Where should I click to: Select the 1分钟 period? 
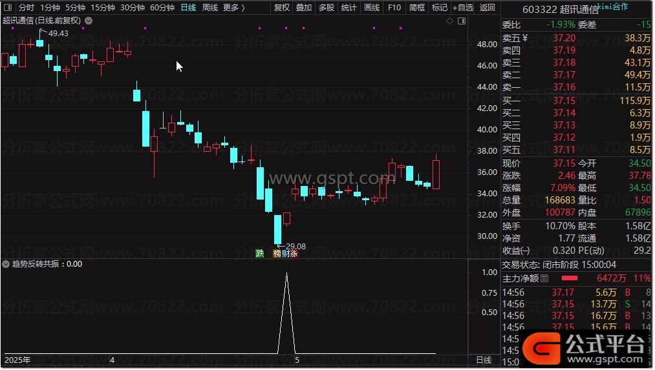coord(50,8)
